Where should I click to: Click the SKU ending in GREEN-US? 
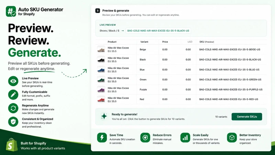pos(230,80)
